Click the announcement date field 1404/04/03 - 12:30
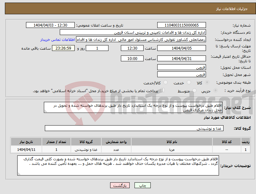The image size is (256, 194). pos(50,25)
